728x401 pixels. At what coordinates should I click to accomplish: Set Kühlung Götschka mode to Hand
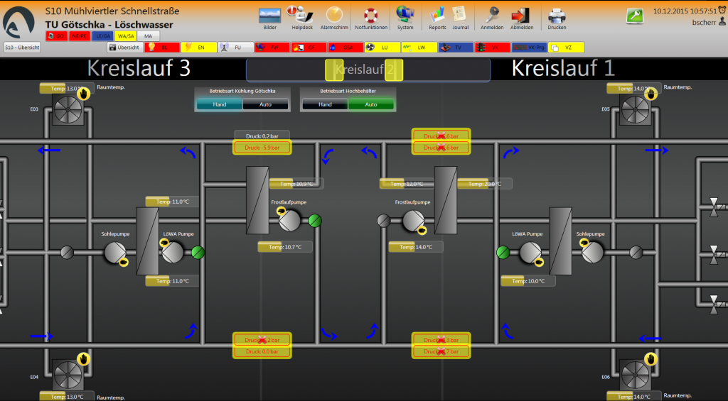[219, 104]
